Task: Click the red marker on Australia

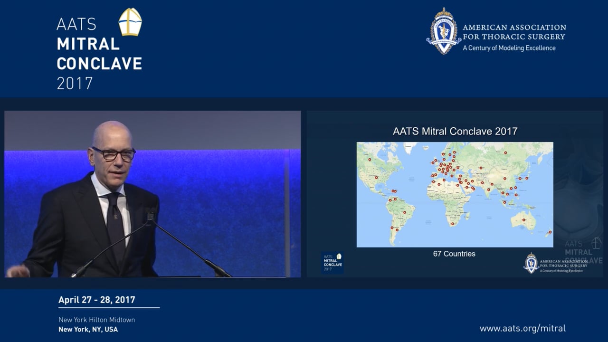Action: (x=523, y=220)
